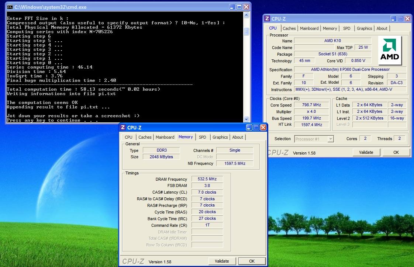Click the 3:8 FSB:DRAM value
The image size is (414, 267).
(207, 185)
